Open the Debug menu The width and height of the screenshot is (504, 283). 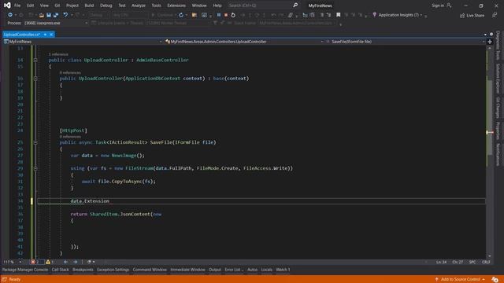point(106,6)
